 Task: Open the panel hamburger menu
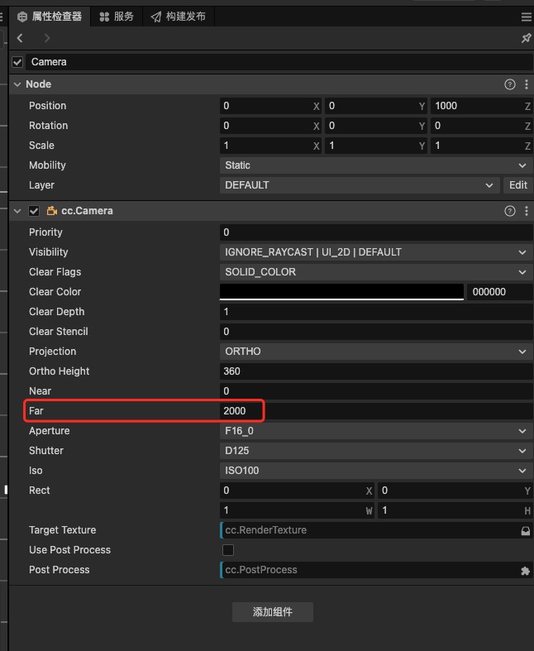click(526, 17)
